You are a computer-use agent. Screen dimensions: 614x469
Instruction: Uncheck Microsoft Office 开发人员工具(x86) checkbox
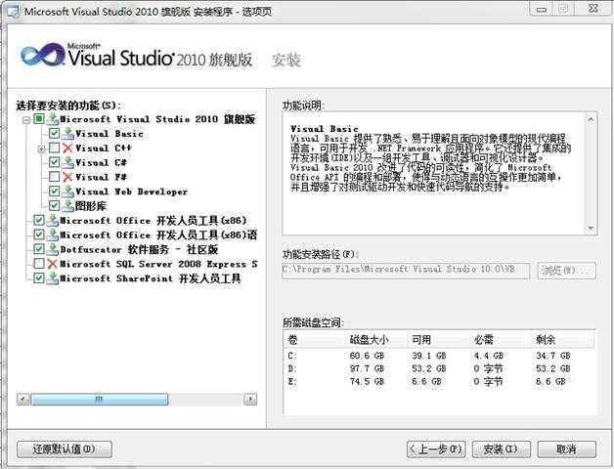click(x=39, y=220)
